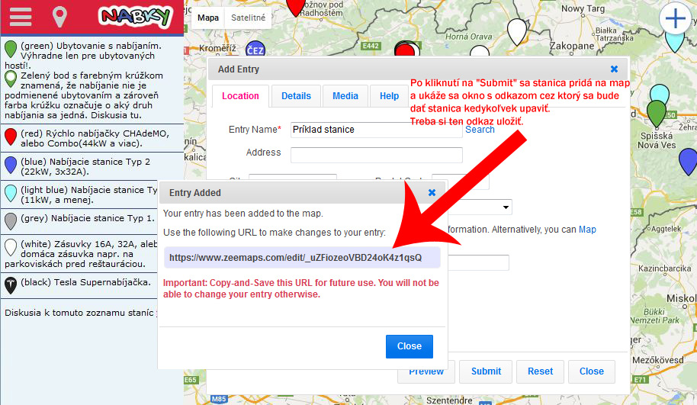Image resolution: width=697 pixels, height=405 pixels.
Task: Click the location pin icon in header
Action: click(x=59, y=17)
